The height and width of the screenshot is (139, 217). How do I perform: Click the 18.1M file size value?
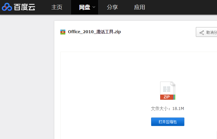pyautogui.click(x=178, y=108)
